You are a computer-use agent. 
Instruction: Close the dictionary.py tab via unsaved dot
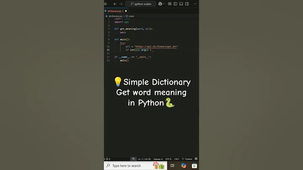(x=126, y=11)
